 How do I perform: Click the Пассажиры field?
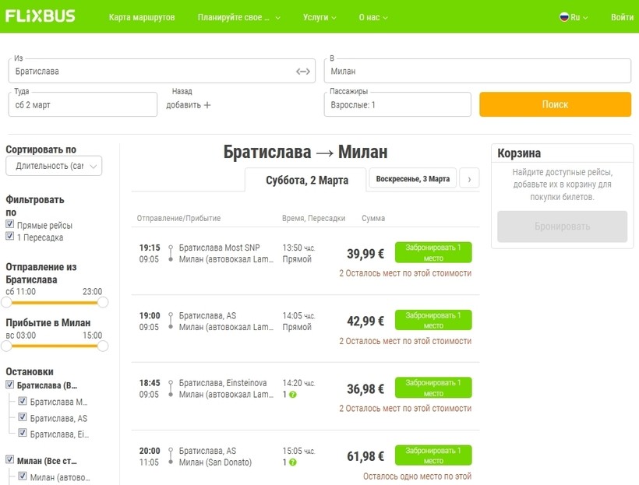[397, 104]
